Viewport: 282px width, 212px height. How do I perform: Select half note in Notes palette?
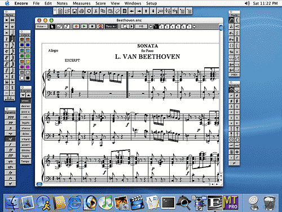point(12,33)
